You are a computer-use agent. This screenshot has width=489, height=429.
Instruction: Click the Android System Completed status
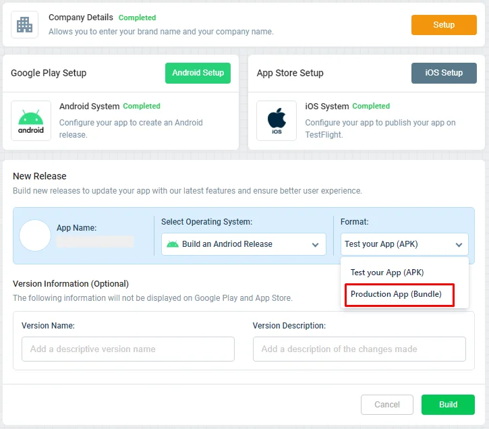click(x=142, y=106)
